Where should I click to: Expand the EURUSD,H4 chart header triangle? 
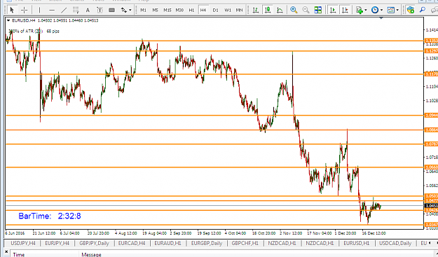coord(8,20)
